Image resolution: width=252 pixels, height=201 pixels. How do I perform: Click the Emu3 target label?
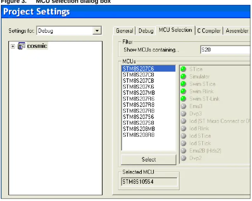point(196,106)
